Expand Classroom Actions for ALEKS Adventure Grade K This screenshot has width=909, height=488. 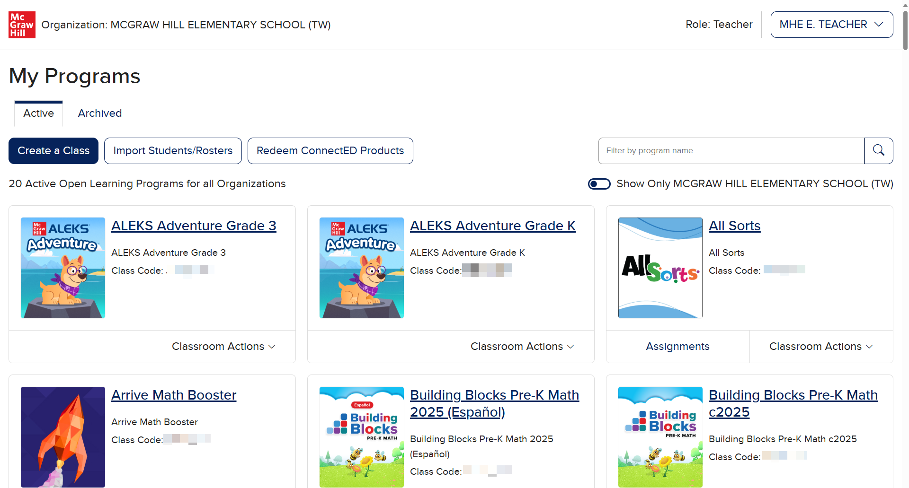coord(522,347)
